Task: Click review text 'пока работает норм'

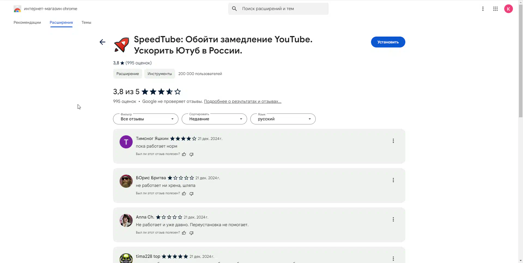Action: pos(157,146)
